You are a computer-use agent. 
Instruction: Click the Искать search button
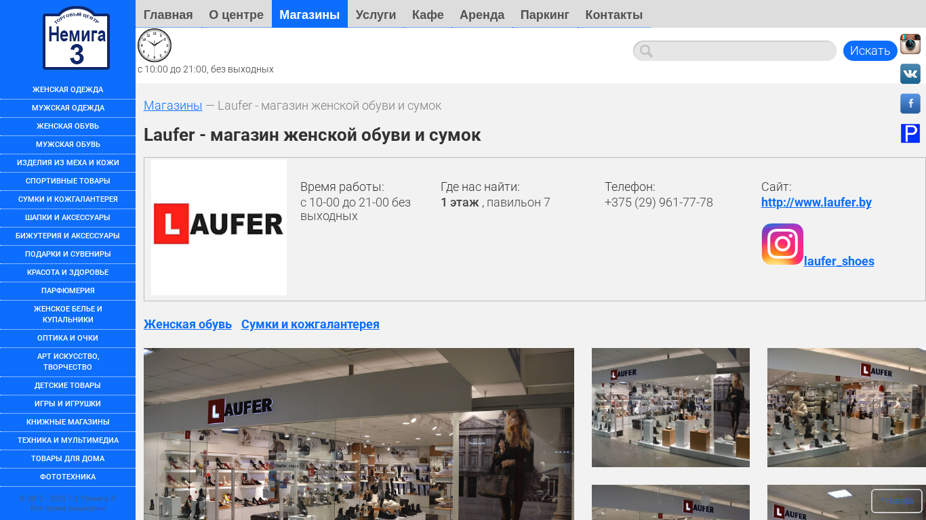[x=870, y=51]
